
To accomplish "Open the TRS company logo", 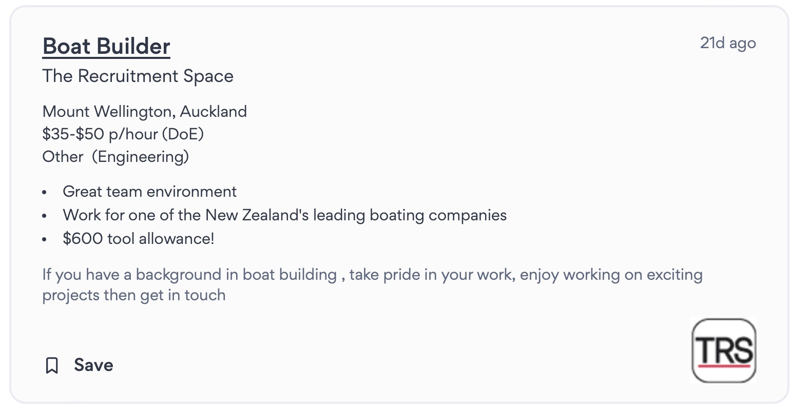I will pos(724,351).
